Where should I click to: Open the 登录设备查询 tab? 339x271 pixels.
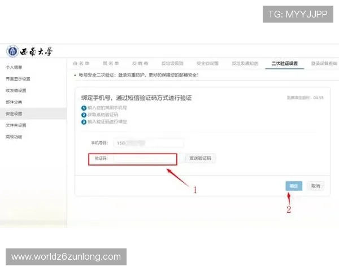click(x=324, y=63)
